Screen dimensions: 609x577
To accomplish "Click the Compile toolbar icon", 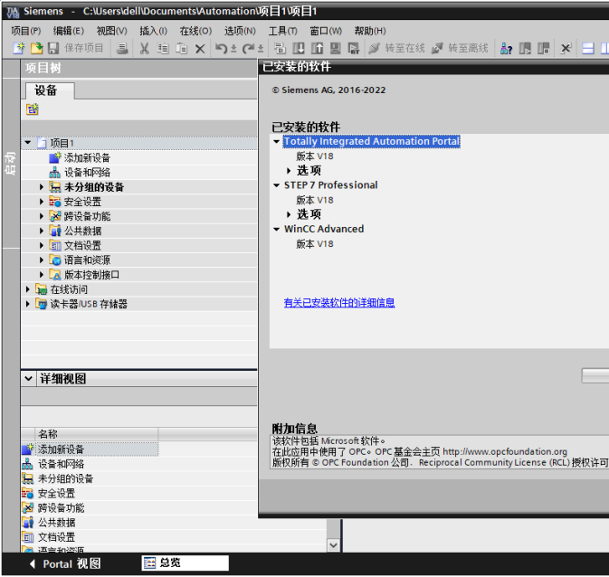I will [x=280, y=48].
